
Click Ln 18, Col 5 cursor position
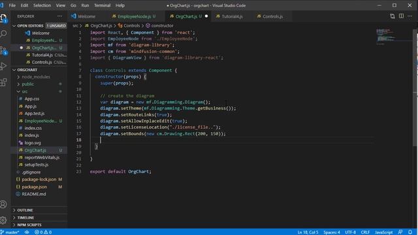(308, 232)
